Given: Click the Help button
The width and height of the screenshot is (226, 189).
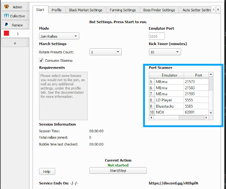Looking at the screenshot, I should point(47,171).
